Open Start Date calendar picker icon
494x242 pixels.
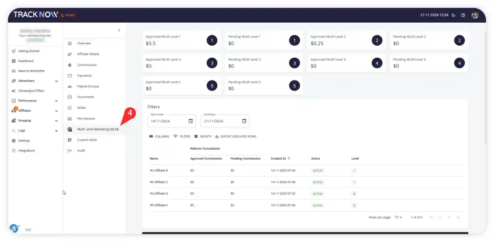pos(191,121)
